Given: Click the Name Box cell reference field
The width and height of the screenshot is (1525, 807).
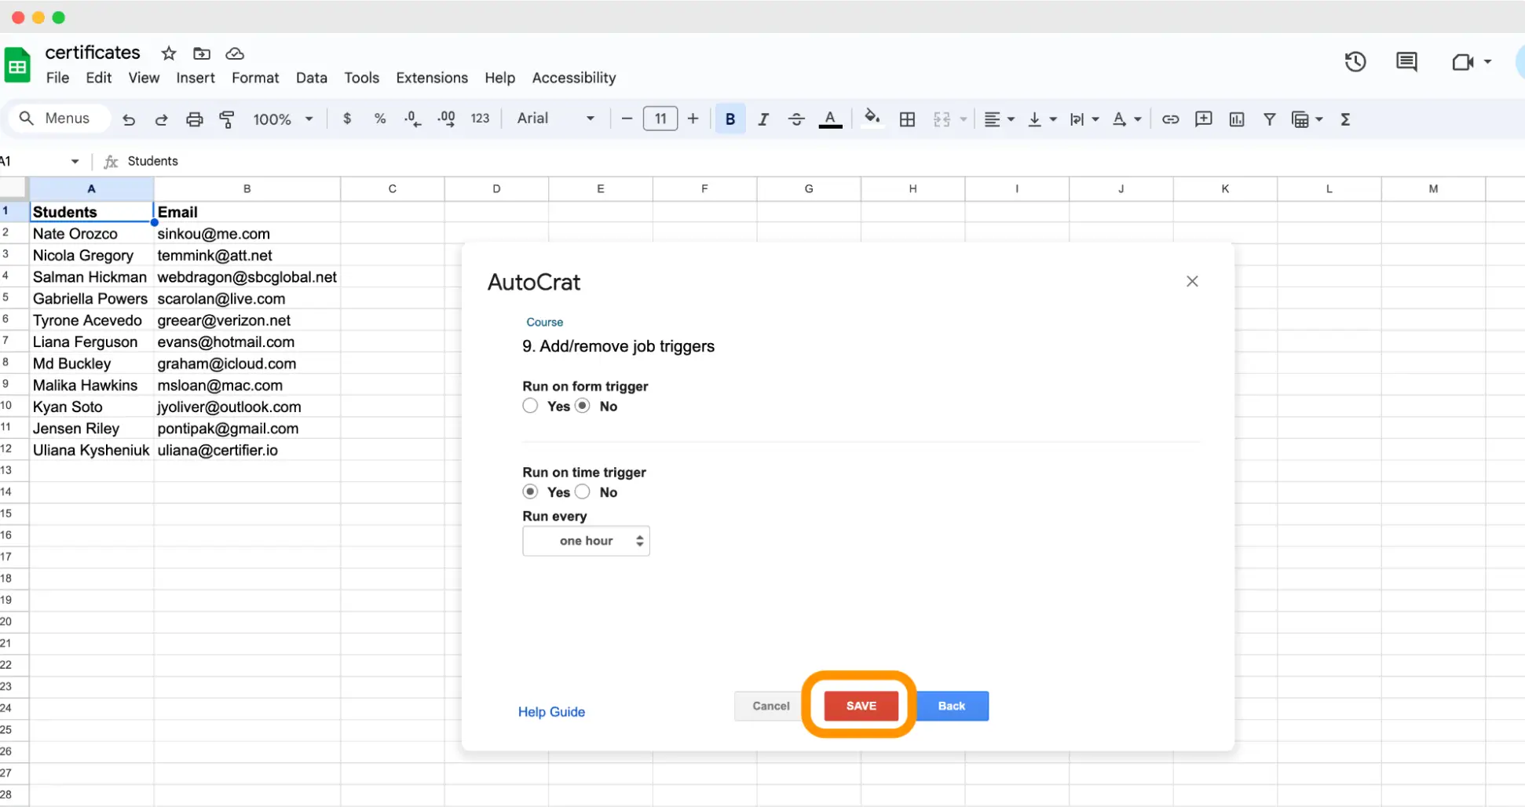Looking at the screenshot, I should pyautogui.click(x=31, y=160).
